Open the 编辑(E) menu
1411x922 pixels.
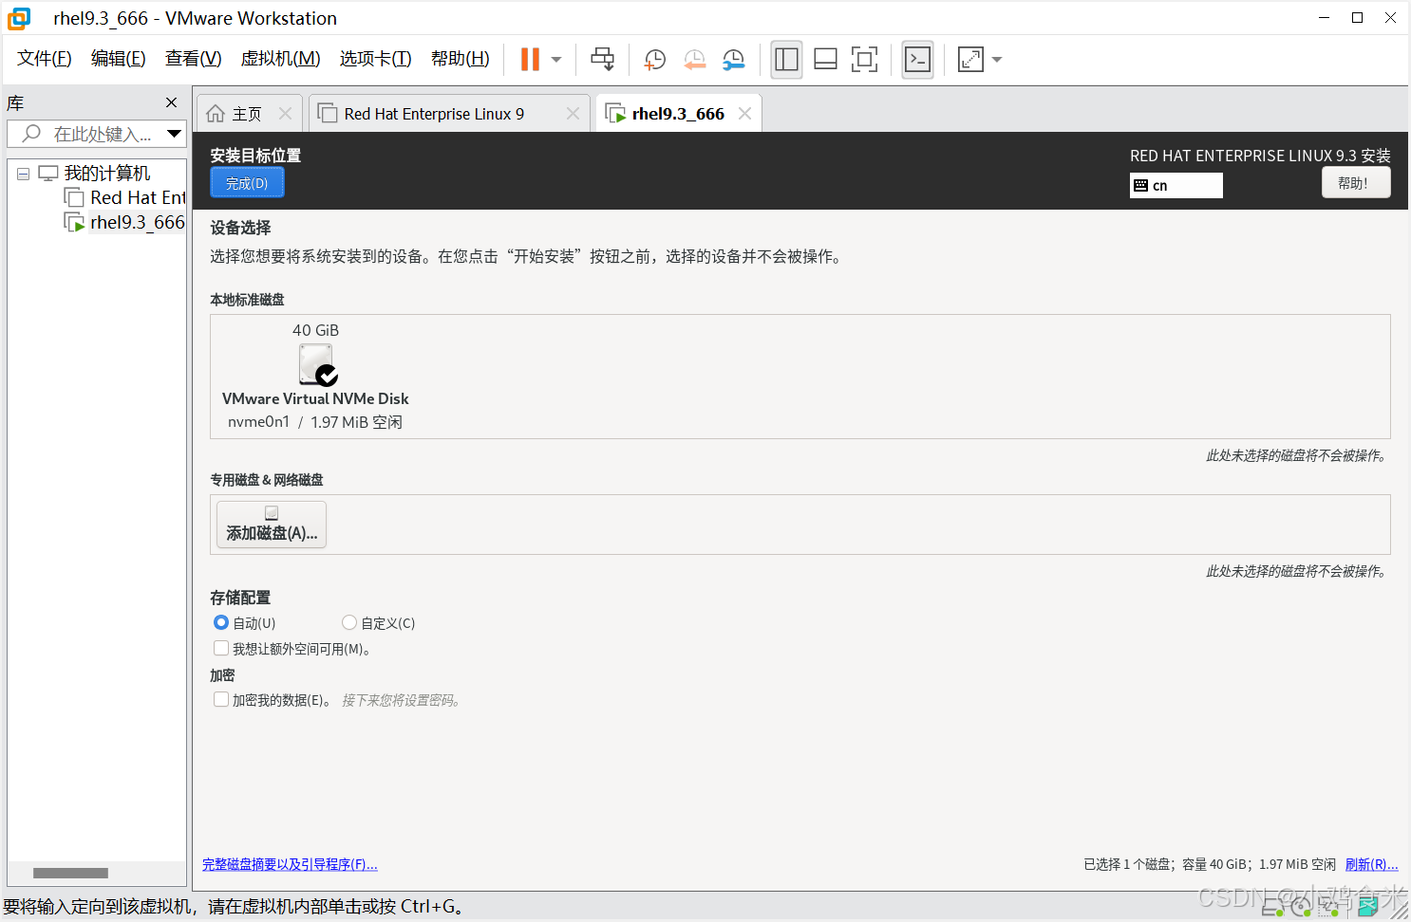coord(119,59)
